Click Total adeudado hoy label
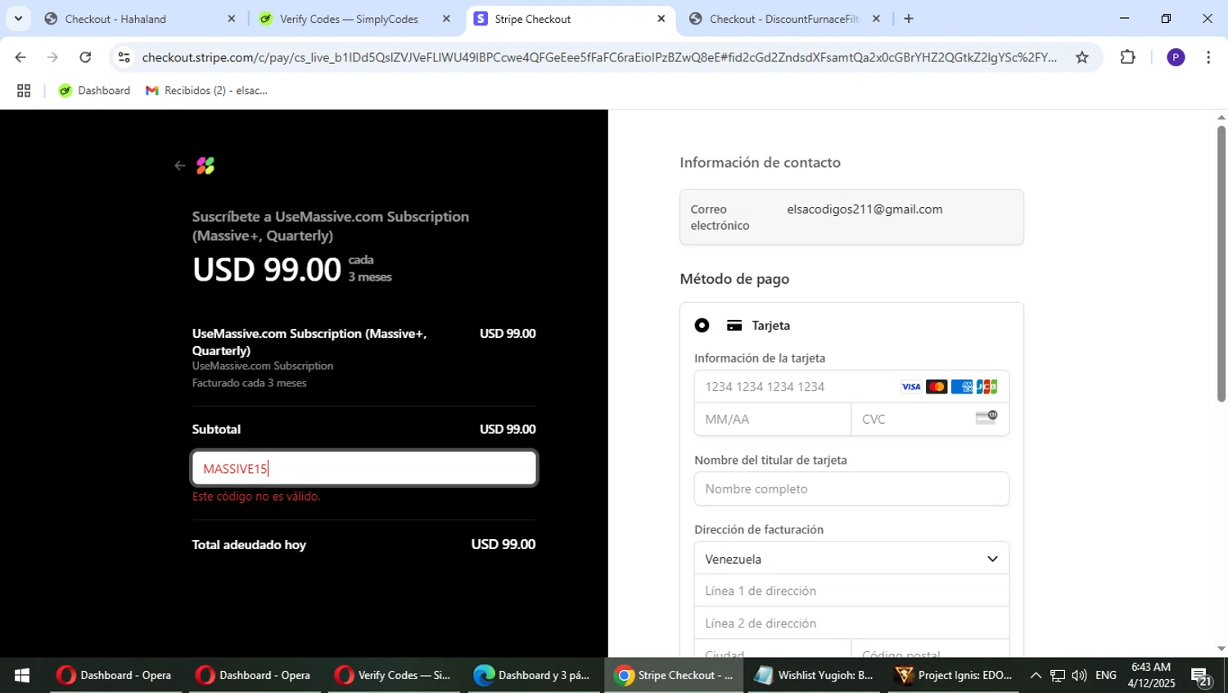The width and height of the screenshot is (1228, 693). tap(249, 545)
